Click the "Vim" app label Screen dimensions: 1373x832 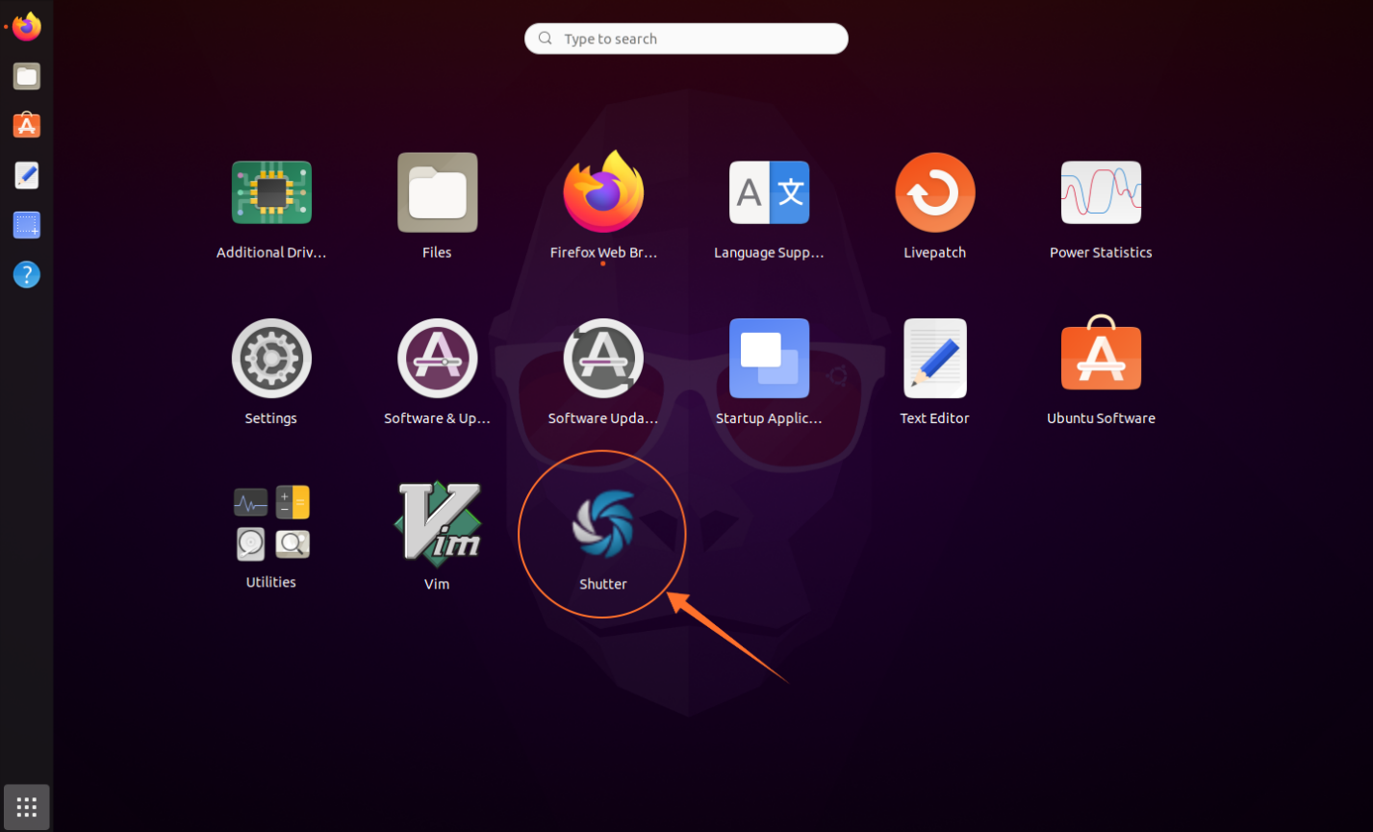tap(437, 584)
